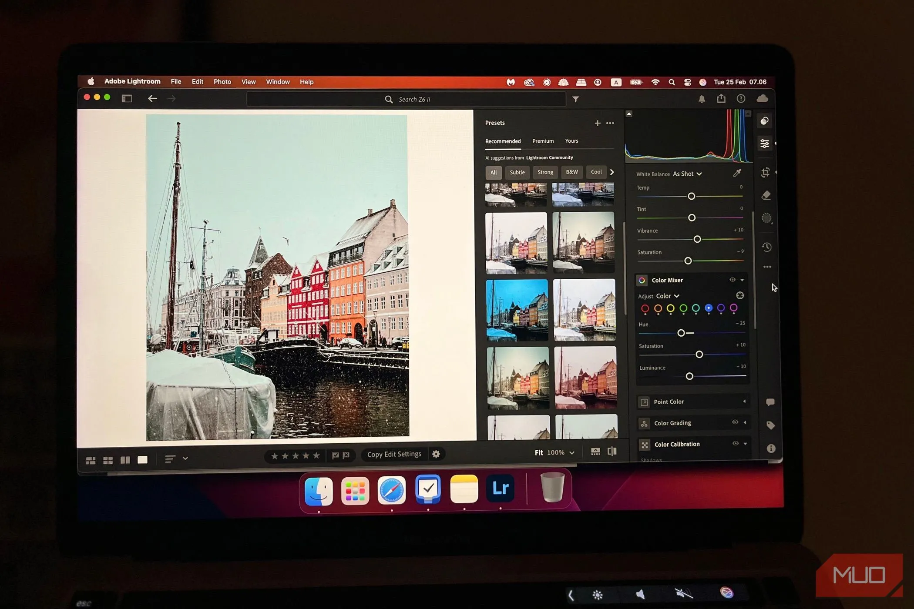Select the Healing eraser tool
Screen dimensions: 914x609
click(x=766, y=195)
